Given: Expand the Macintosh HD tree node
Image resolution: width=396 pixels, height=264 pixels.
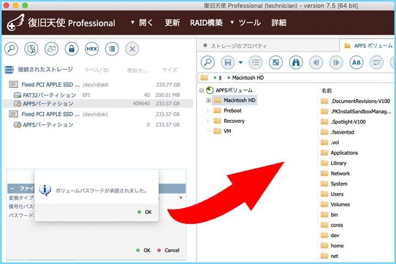Looking at the screenshot, I should [x=208, y=100].
